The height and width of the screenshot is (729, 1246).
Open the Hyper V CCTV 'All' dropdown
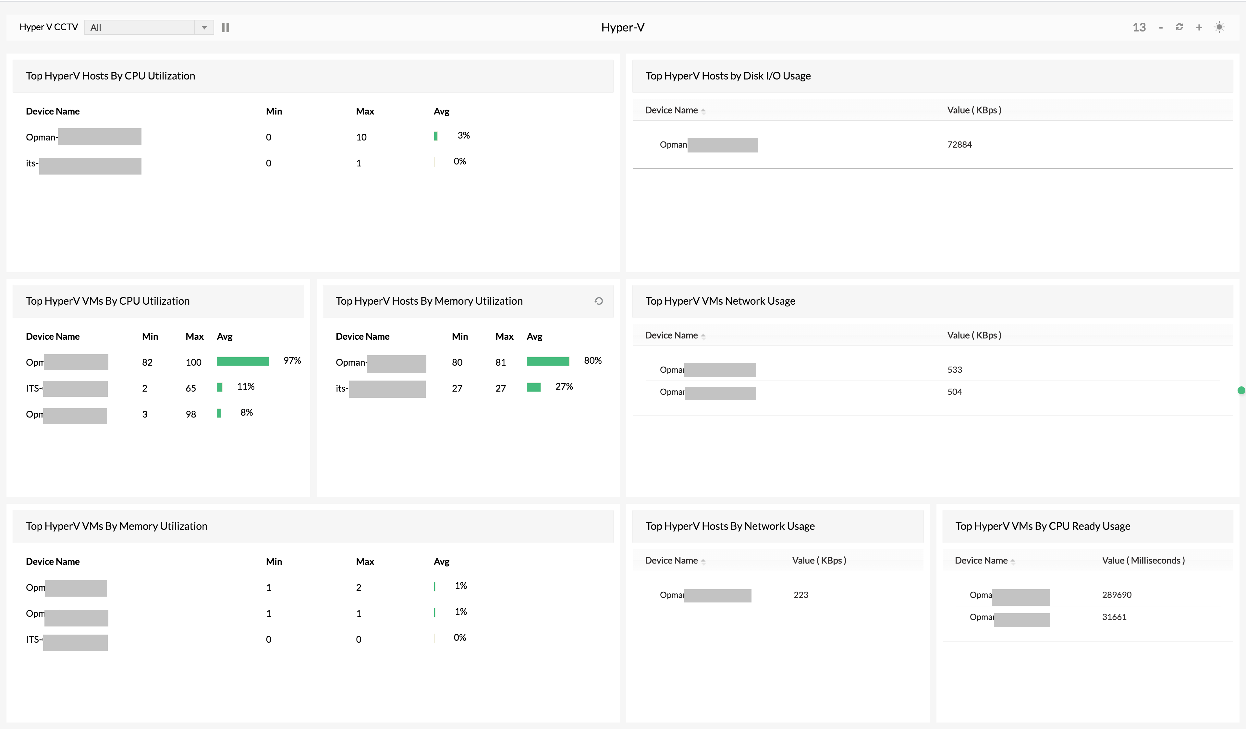tap(149, 28)
